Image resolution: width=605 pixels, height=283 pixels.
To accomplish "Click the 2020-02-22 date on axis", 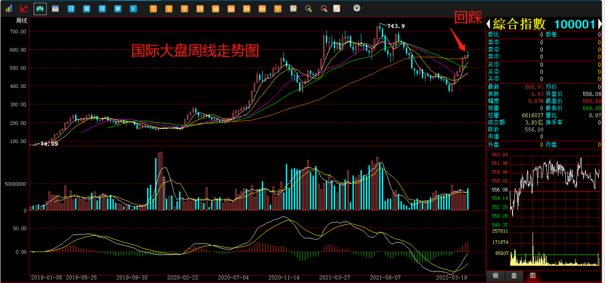I will point(183,277).
